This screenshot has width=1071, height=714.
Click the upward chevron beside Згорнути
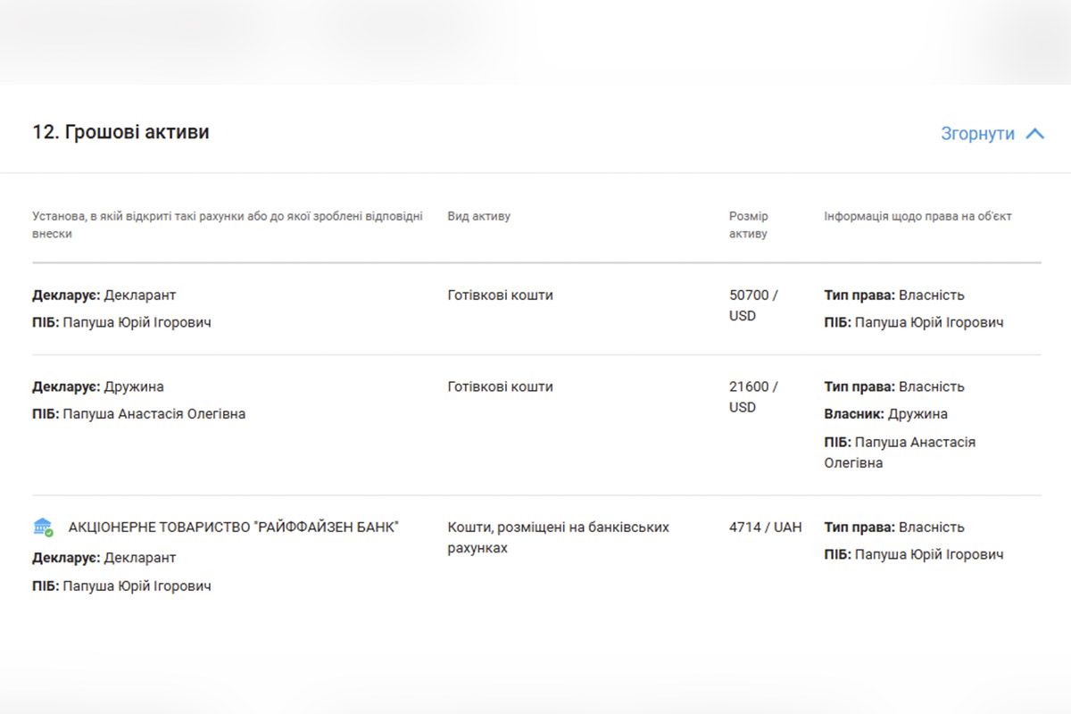tap(1034, 134)
